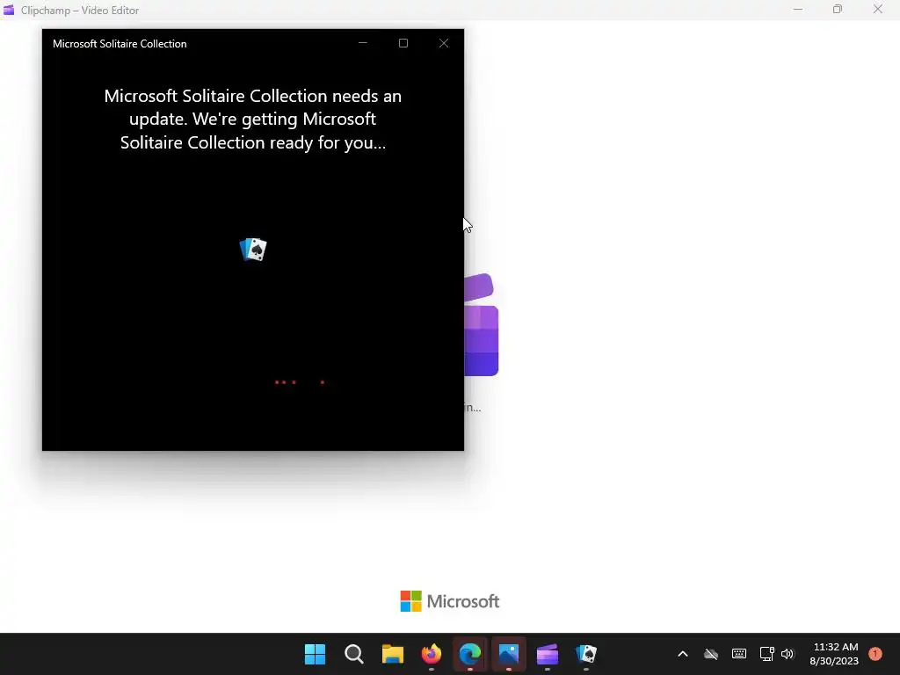This screenshot has height=675, width=900.
Task: Click the Microsoft Solitaire Collection title text
Action: 120,44
